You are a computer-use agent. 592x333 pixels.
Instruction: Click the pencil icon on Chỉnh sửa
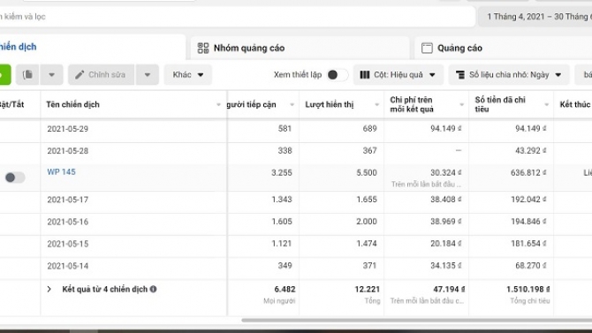tap(80, 75)
